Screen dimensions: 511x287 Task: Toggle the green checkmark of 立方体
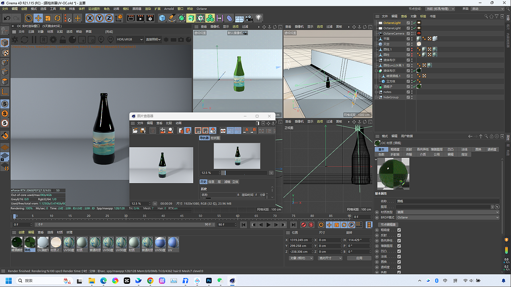pos(414,82)
